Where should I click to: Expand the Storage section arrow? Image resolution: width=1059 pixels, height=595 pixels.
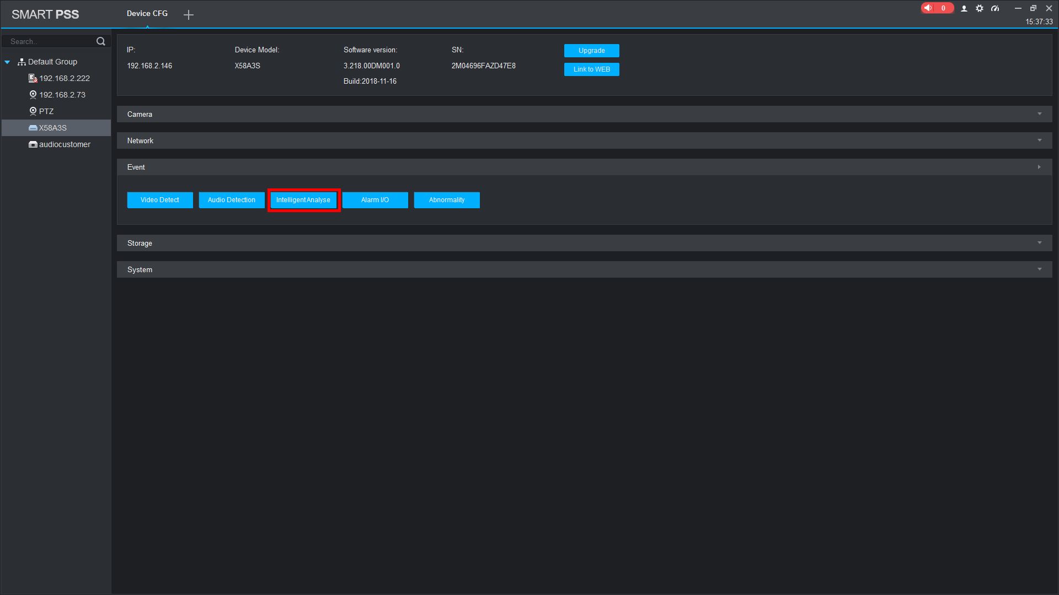click(x=1039, y=243)
